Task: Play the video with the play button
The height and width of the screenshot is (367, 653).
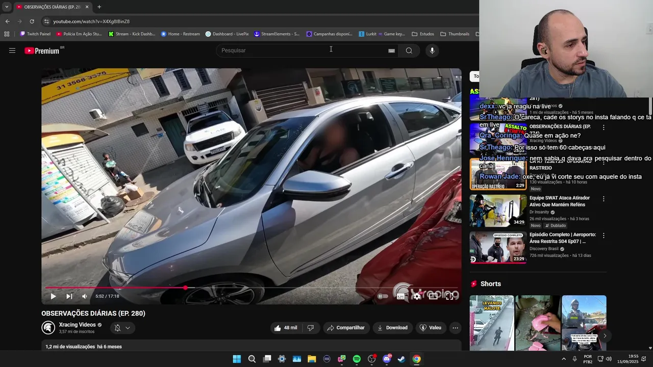Action: coord(53,296)
